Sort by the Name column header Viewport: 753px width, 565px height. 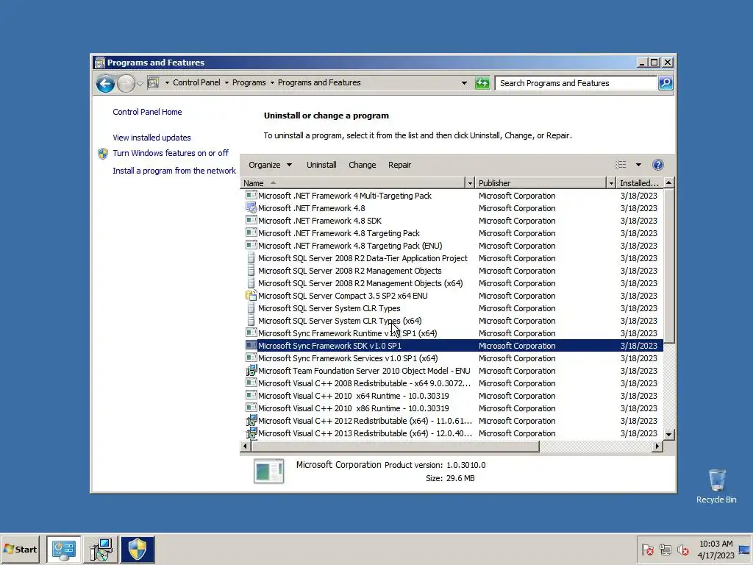(352, 183)
